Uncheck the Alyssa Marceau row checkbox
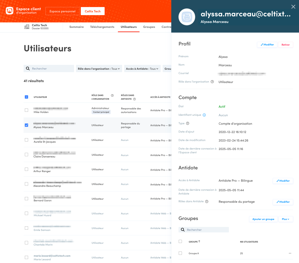Screen dimensions: 299x263 point(26,125)
